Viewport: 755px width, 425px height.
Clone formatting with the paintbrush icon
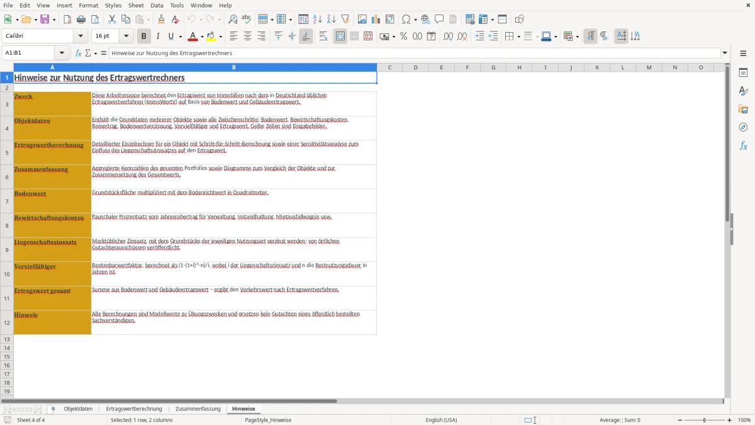(162, 20)
